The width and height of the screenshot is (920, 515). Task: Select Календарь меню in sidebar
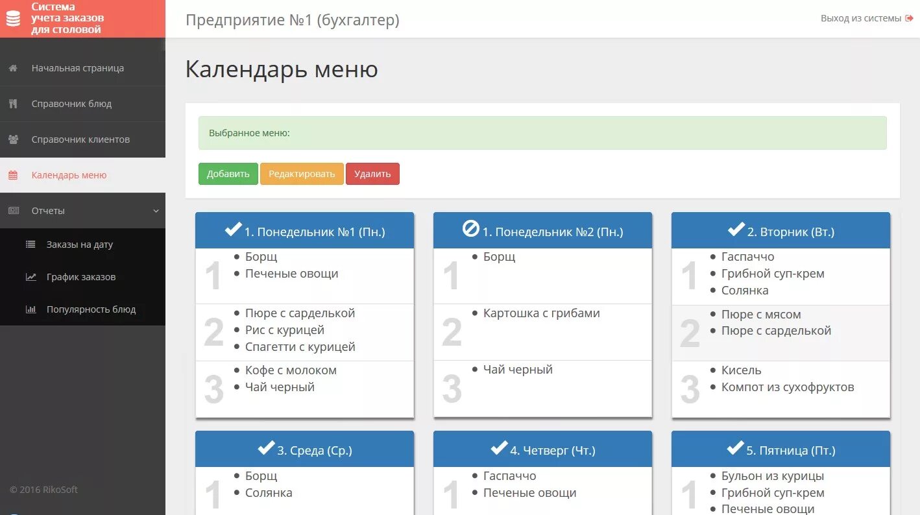coord(82,175)
